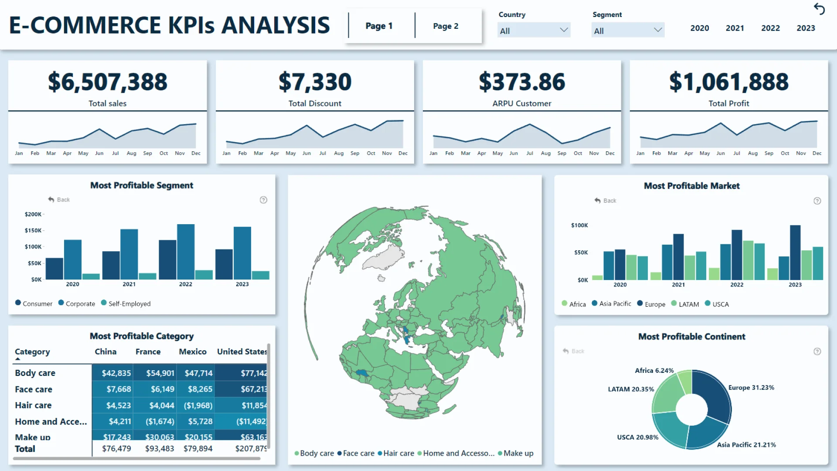Click Home and Accesso... map legend item
Image resolution: width=837 pixels, height=471 pixels.
point(456,453)
